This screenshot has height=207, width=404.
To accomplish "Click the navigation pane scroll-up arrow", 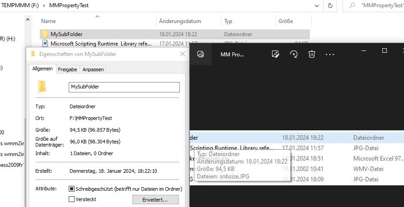I will tap(28, 19).
